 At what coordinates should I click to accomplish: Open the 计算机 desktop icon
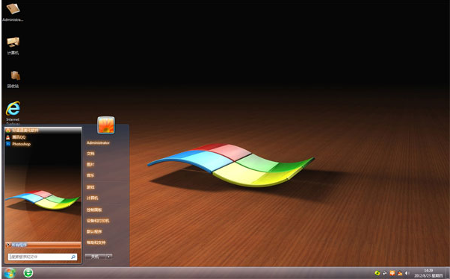coord(13,46)
